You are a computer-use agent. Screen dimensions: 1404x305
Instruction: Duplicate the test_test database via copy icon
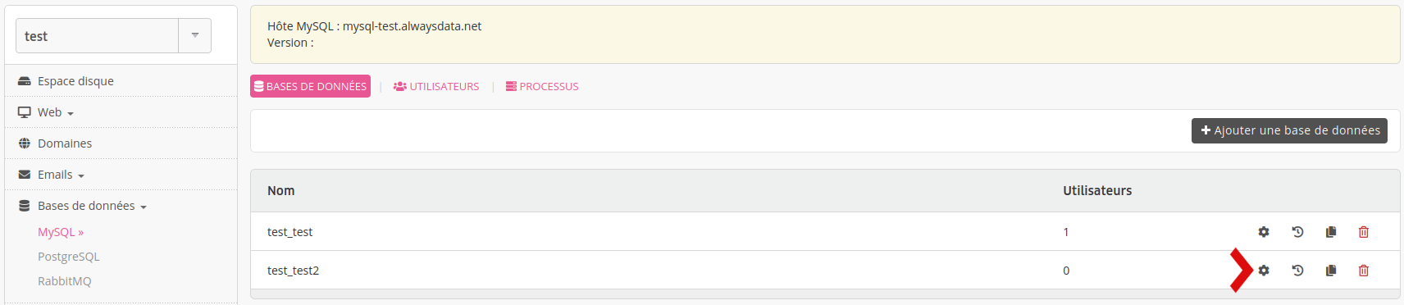tap(1331, 232)
